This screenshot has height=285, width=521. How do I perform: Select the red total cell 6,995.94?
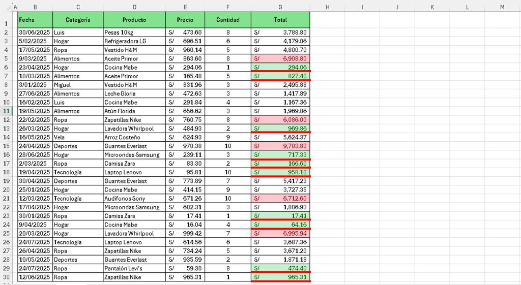coord(280,233)
